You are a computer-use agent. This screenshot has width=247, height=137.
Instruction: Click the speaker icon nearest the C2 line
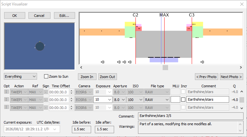(130, 62)
